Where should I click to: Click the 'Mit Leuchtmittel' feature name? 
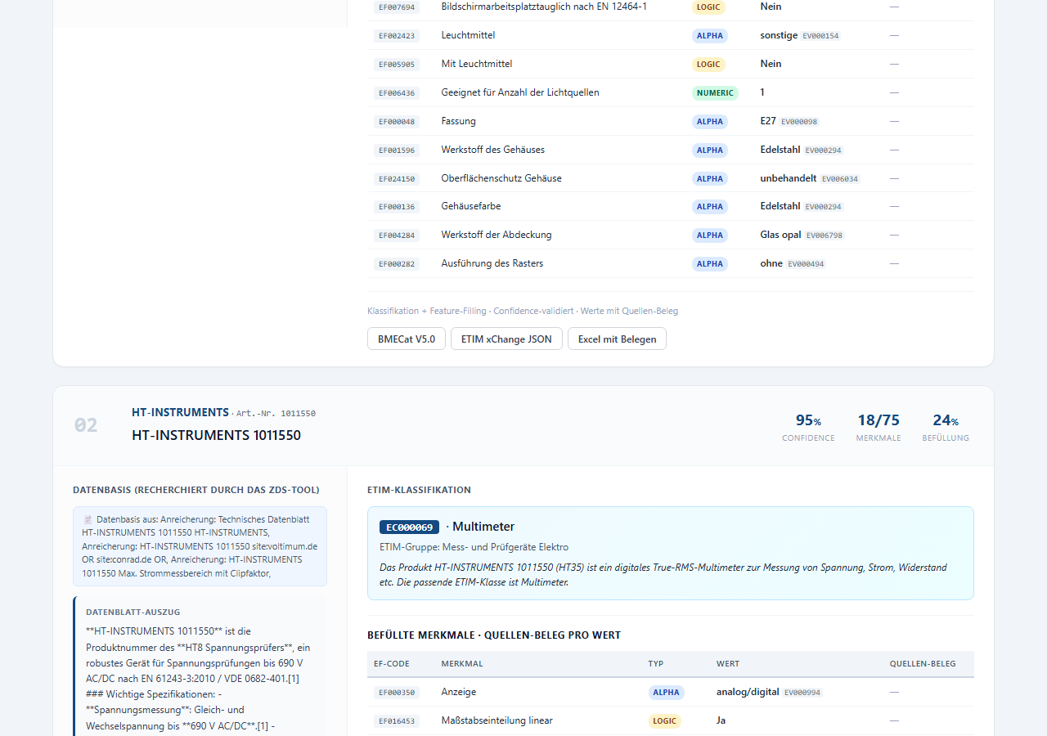[476, 64]
